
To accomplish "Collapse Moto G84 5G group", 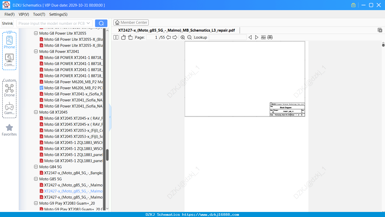I will 36,167.
